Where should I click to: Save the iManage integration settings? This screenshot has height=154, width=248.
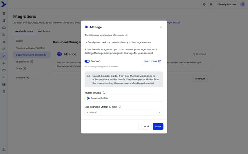(x=158, y=126)
